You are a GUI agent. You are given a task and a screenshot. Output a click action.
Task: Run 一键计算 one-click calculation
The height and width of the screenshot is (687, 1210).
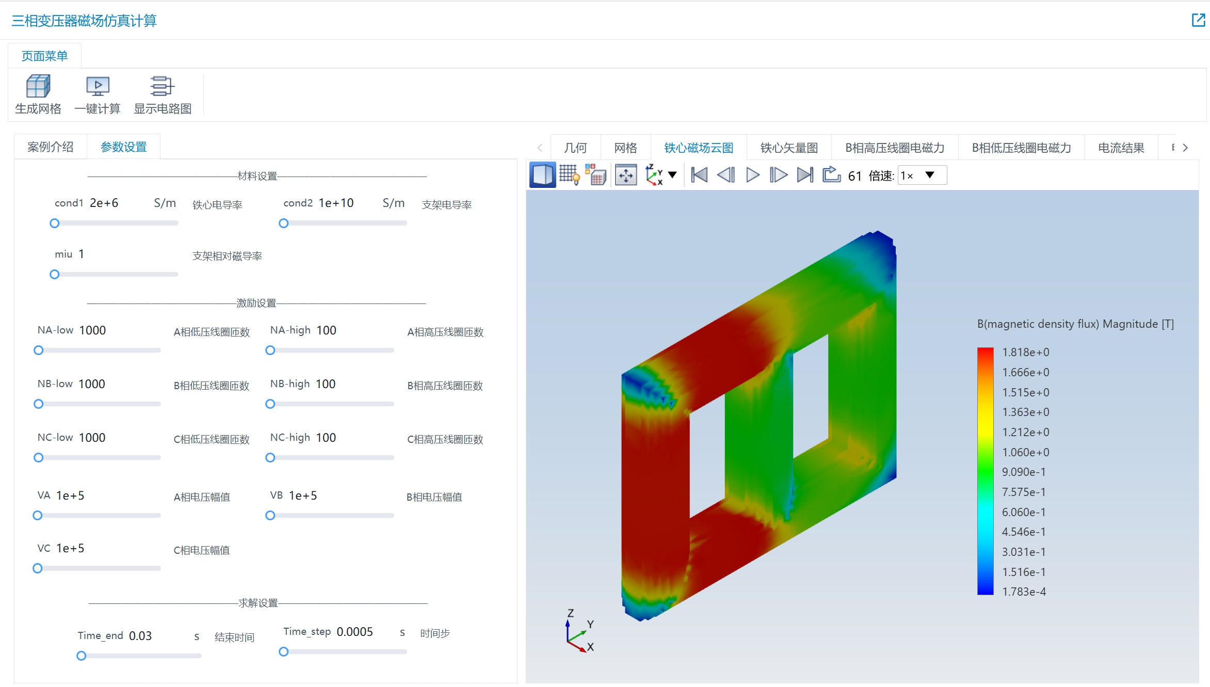click(x=97, y=94)
